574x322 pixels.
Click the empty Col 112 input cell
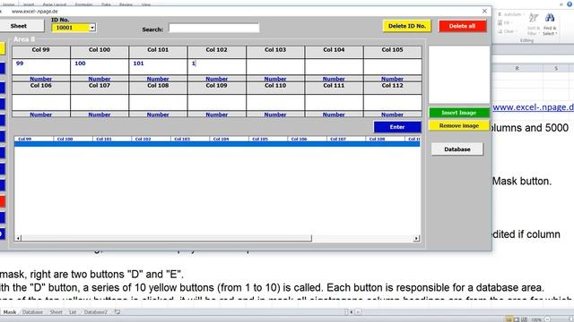coord(393,103)
